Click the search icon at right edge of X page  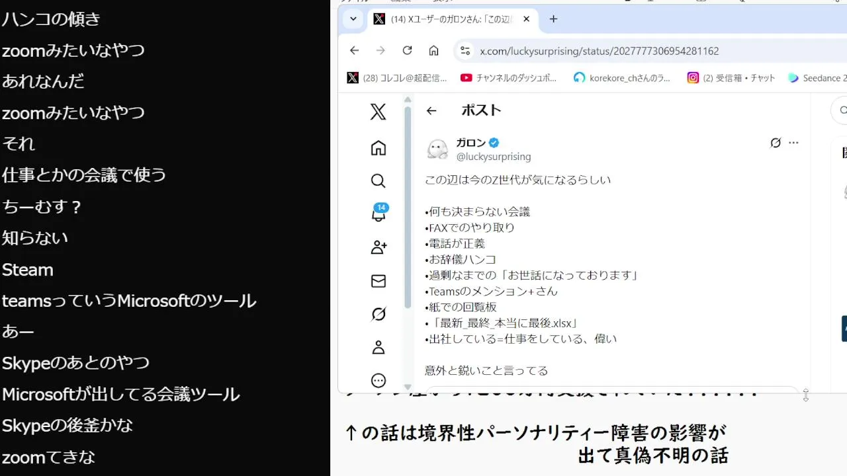pyautogui.click(x=842, y=110)
